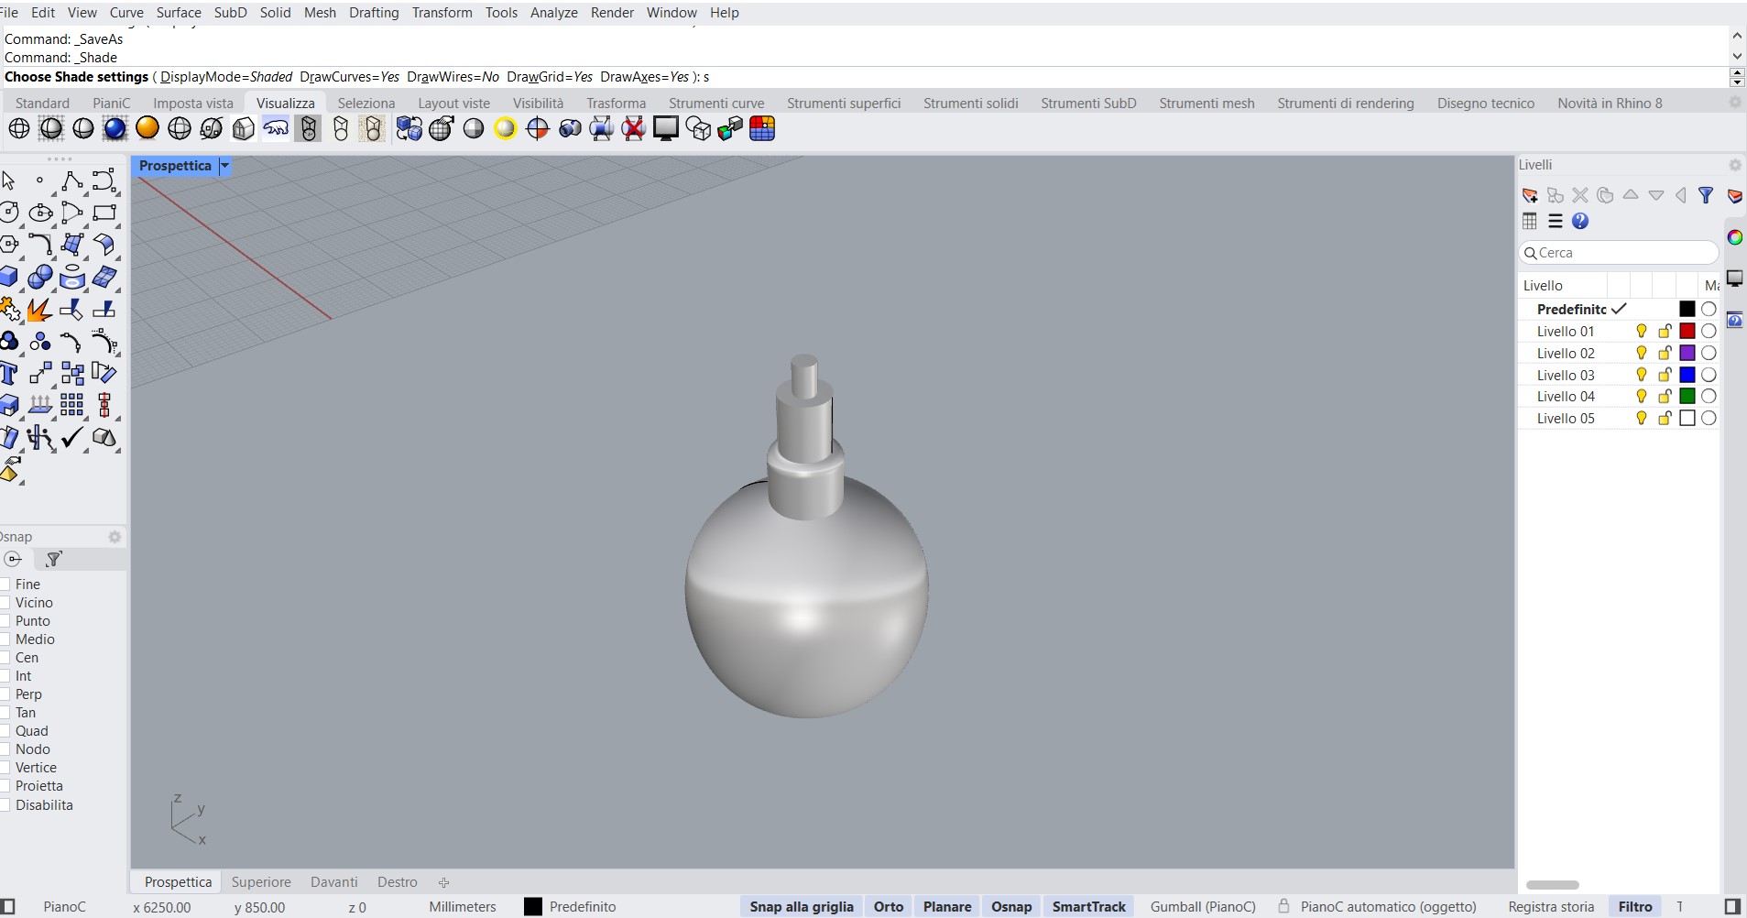Open the Osnap panel settings gear

tap(114, 537)
